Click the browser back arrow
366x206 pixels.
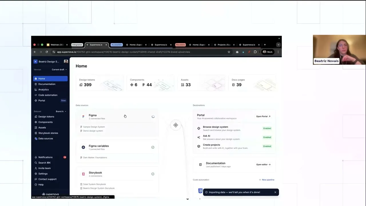pyautogui.click(x=35, y=52)
